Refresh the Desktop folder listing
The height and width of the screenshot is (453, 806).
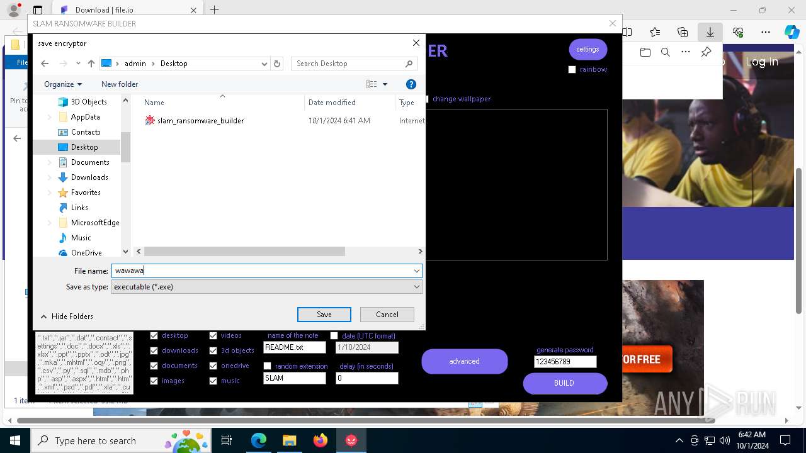[x=277, y=64]
